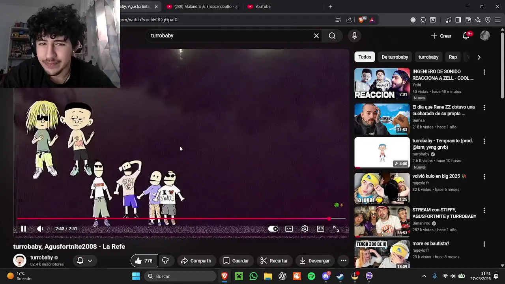The image size is (505, 284).
Task: Open browser extensions puzzle icon
Action: pos(423,20)
